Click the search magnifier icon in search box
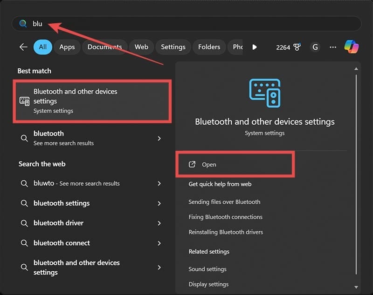 (23, 24)
